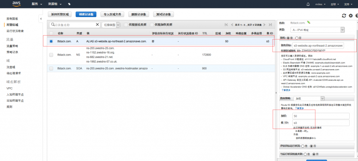
Task: Click 了解更多 link in routing policy description
Action: [299, 108]
